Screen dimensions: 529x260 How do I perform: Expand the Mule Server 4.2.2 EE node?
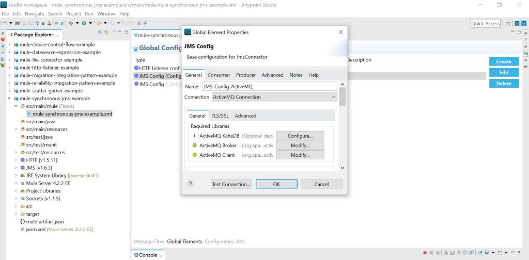(x=16, y=183)
